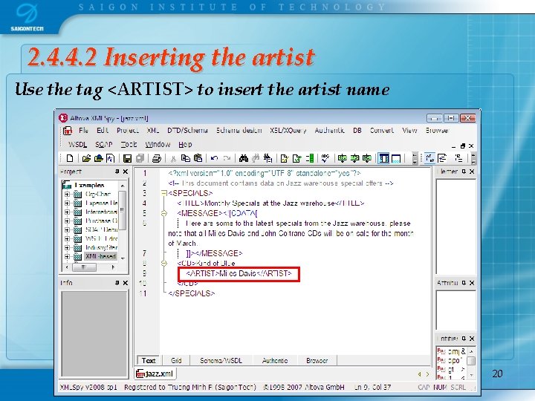Click the XMLSpy application icon before the File menu
535x401 pixels.
67,131
